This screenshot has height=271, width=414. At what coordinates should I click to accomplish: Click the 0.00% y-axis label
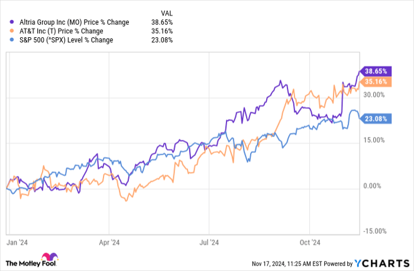point(374,186)
